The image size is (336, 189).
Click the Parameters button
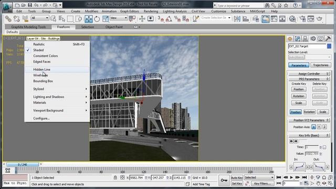click(x=299, y=65)
